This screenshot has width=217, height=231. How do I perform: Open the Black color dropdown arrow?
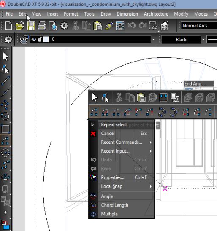(203, 40)
